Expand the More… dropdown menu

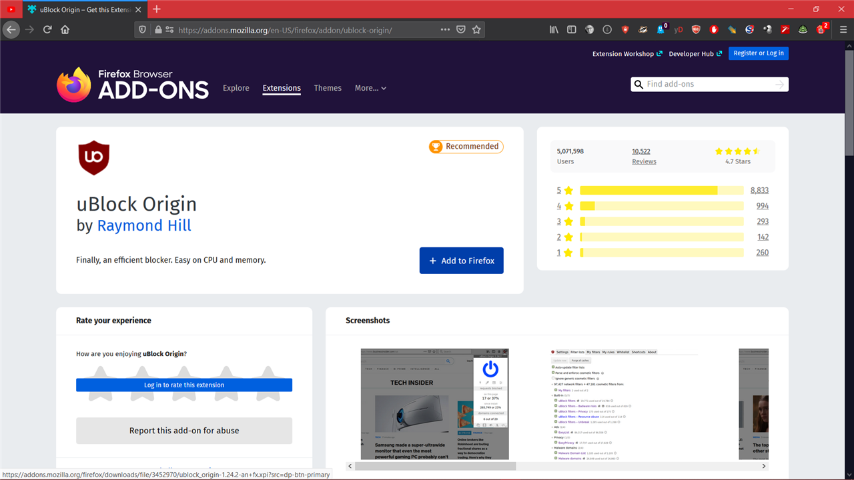click(370, 88)
